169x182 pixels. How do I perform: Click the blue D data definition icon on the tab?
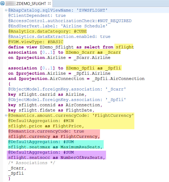pos(2,3)
